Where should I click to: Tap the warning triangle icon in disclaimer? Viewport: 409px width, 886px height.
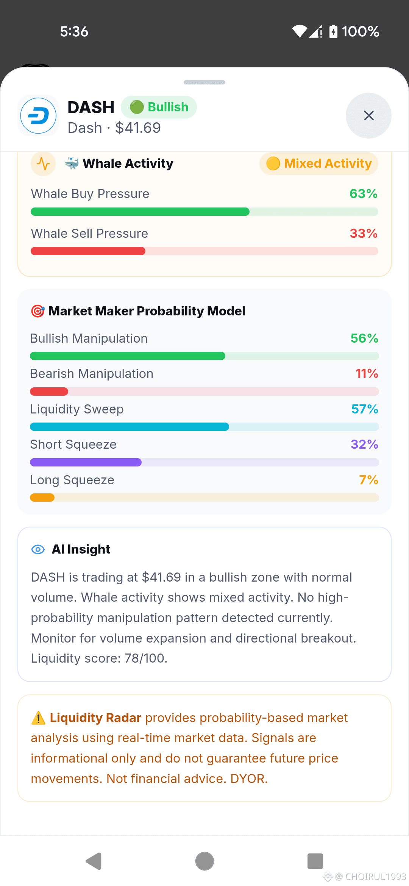click(x=38, y=718)
